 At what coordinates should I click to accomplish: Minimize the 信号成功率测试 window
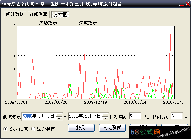[182, 4]
